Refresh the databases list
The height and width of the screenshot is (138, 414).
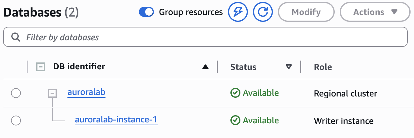(263, 12)
